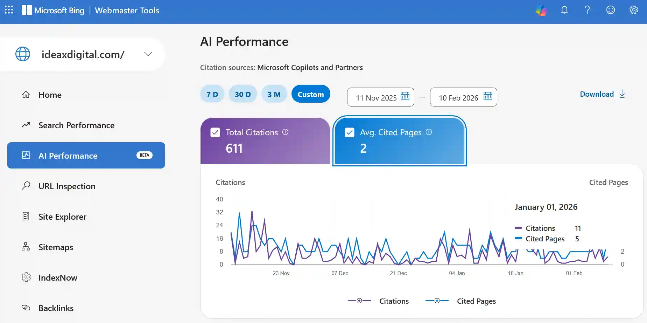The width and height of the screenshot is (647, 323).
Task: Click the January 01, 2026 tooltip title
Action: (x=546, y=207)
